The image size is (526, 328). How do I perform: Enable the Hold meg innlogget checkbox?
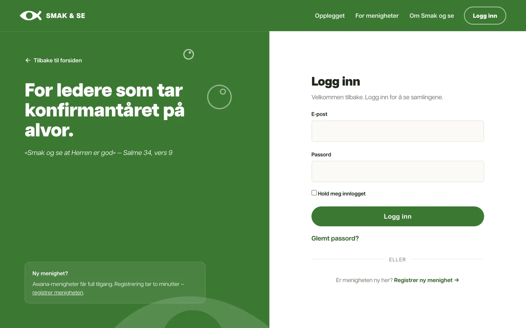point(314,193)
